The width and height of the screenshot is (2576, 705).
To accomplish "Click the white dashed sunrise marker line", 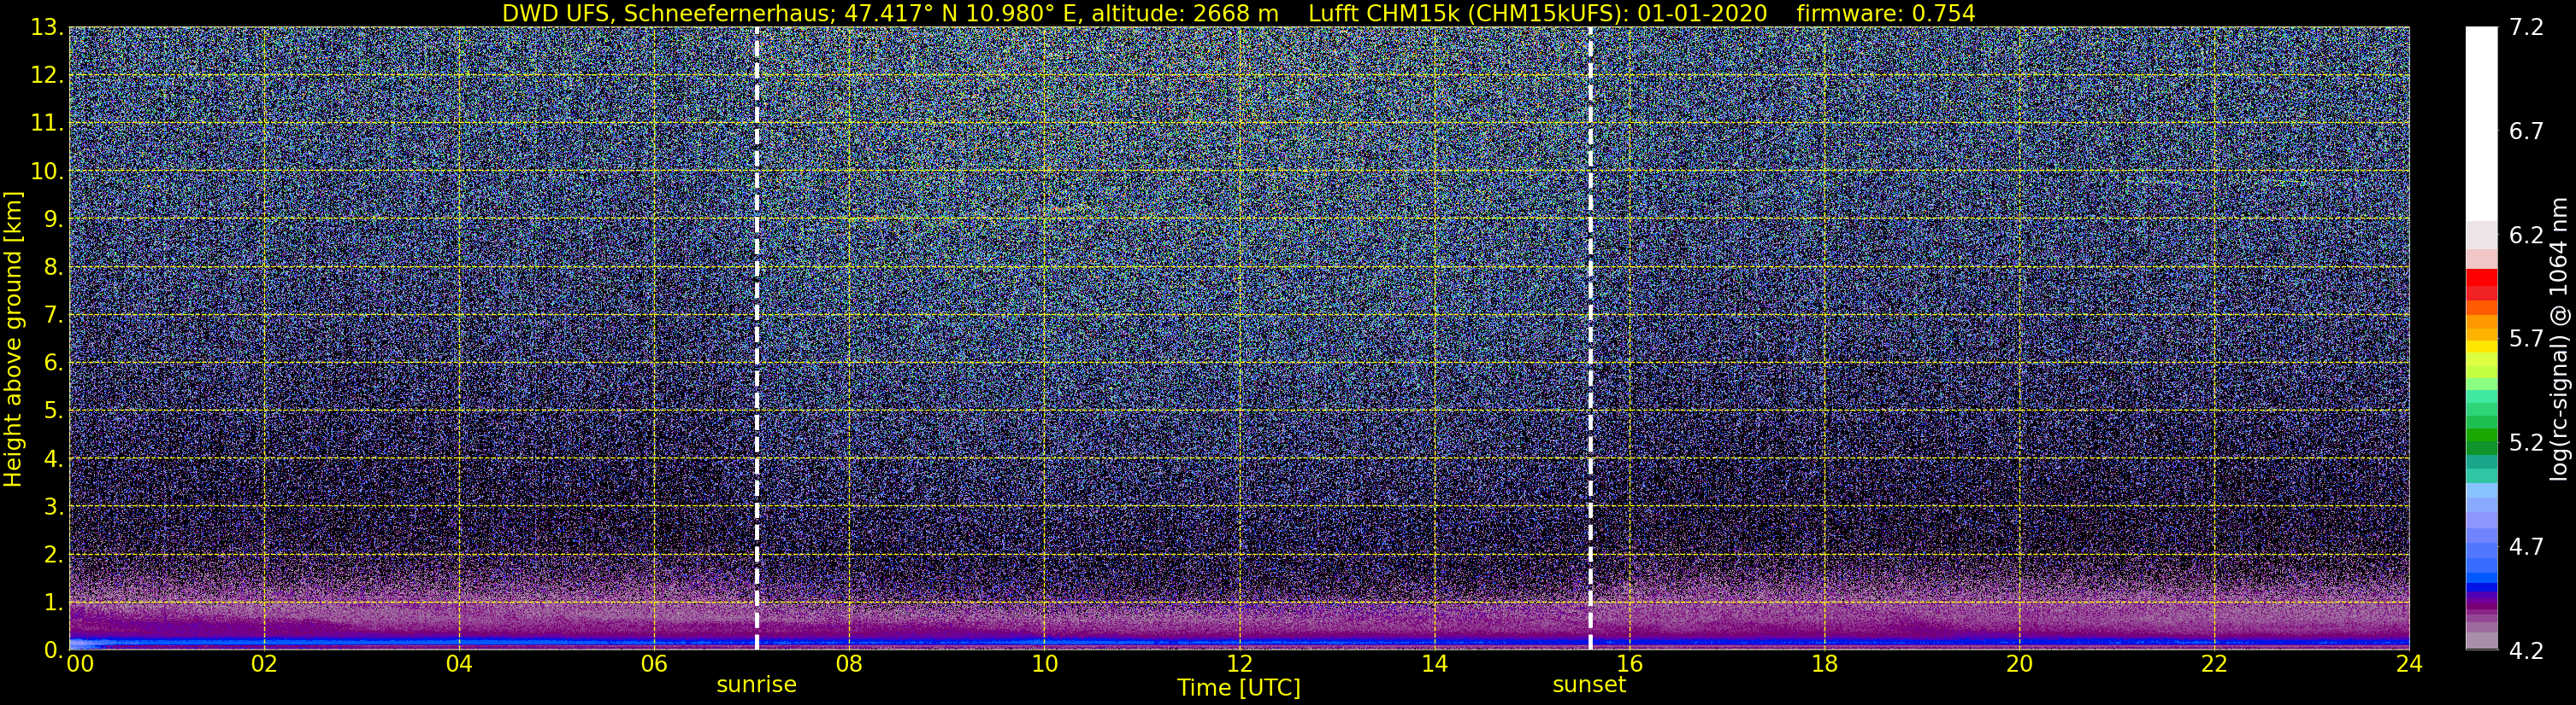I will [x=757, y=339].
